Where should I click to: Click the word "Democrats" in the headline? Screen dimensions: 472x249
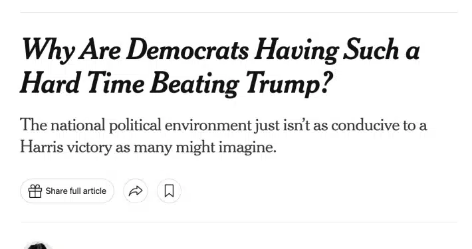pyautogui.click(x=187, y=50)
